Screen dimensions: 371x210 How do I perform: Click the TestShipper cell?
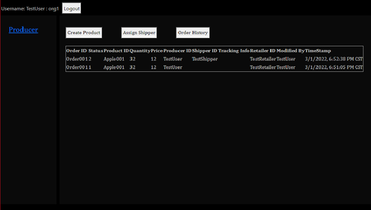coord(205,59)
